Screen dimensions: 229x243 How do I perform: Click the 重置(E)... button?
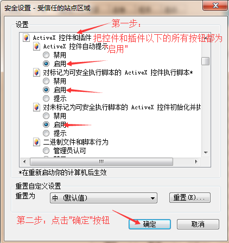click(x=190, y=197)
